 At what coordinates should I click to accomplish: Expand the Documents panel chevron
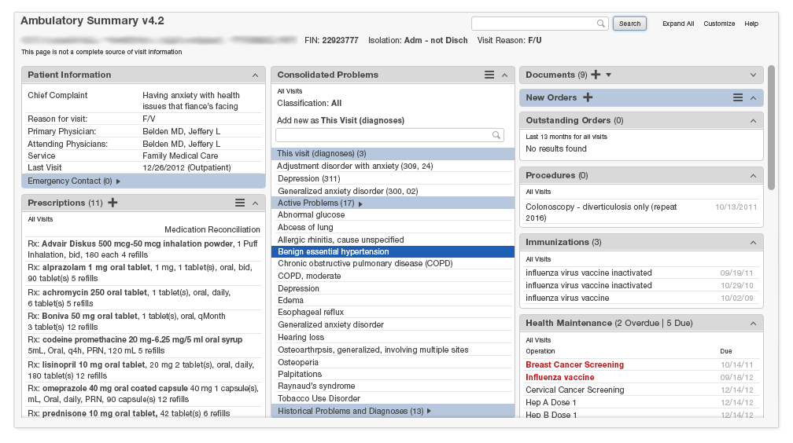(x=753, y=75)
